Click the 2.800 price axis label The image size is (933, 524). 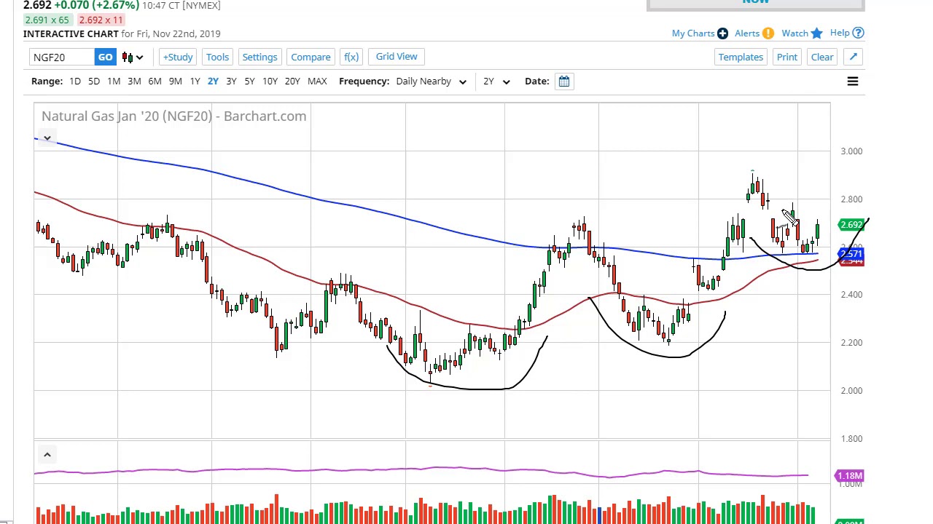pyautogui.click(x=851, y=199)
